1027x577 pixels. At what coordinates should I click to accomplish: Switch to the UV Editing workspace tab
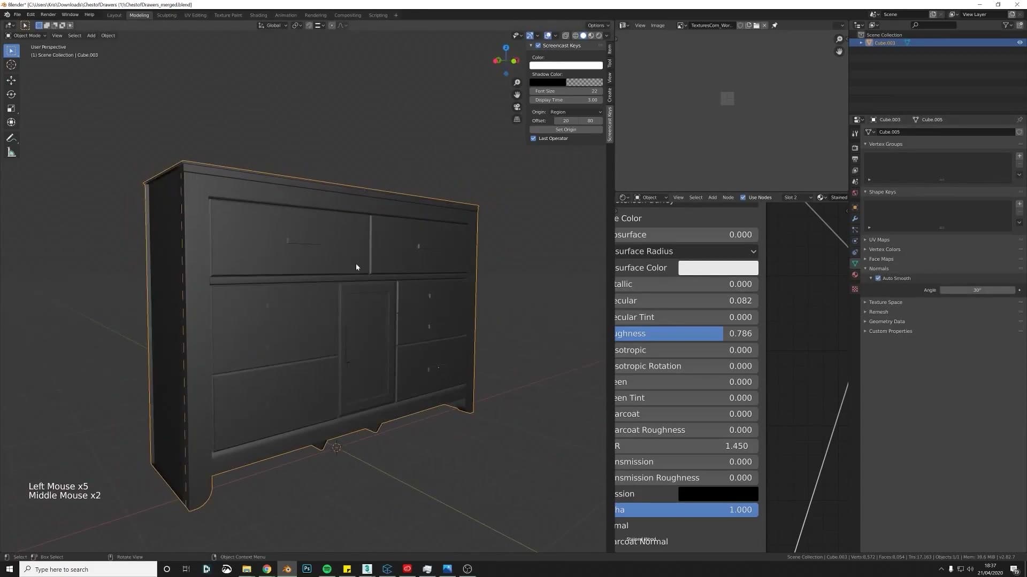click(x=195, y=15)
